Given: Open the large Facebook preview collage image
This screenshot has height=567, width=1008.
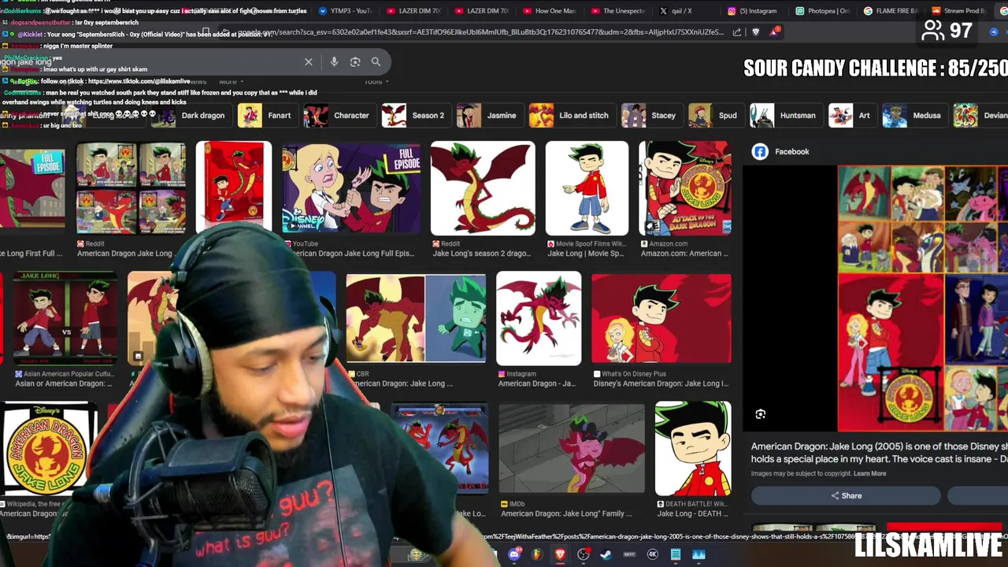Looking at the screenshot, I should (922, 298).
